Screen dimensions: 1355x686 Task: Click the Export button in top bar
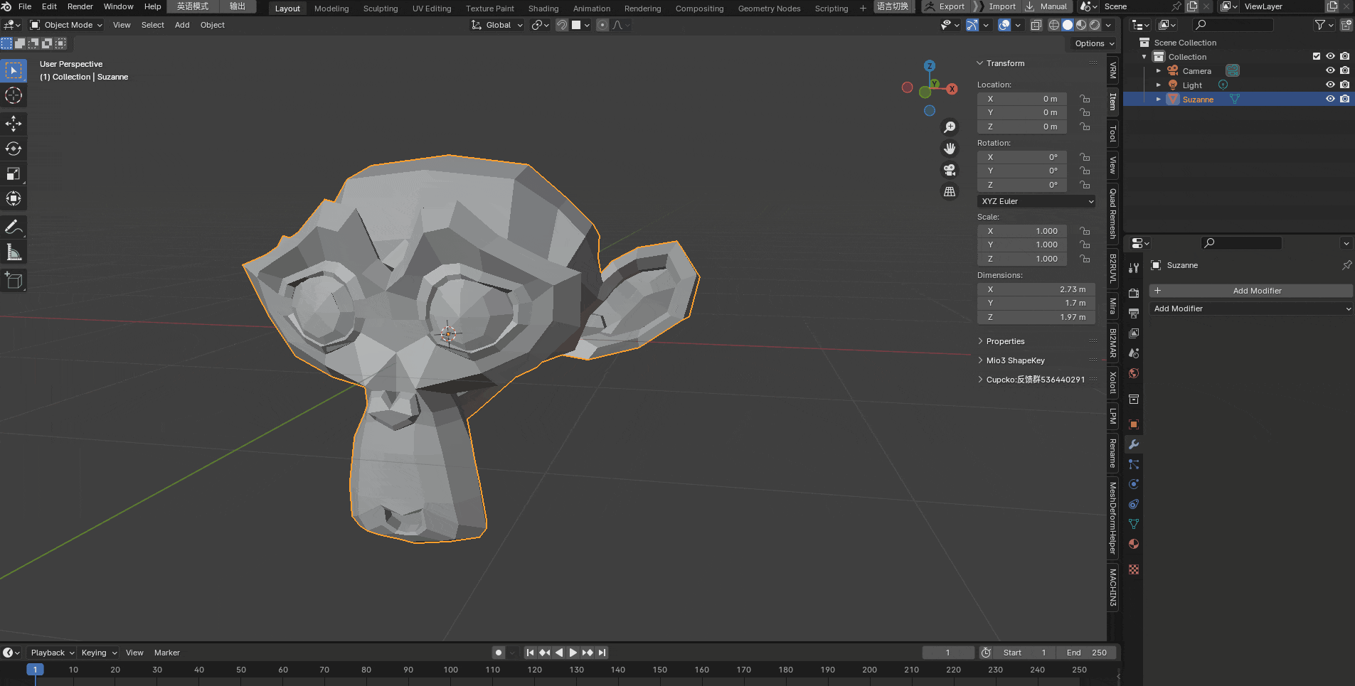(945, 6)
